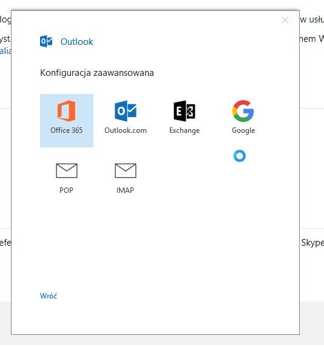Choose the POP mail account option
The width and height of the screenshot is (324, 347).
[x=67, y=178]
